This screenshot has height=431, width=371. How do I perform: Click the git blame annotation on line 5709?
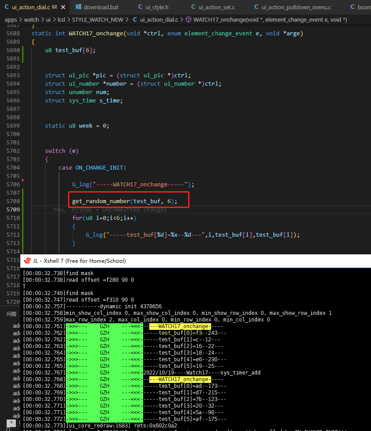pos(110,210)
